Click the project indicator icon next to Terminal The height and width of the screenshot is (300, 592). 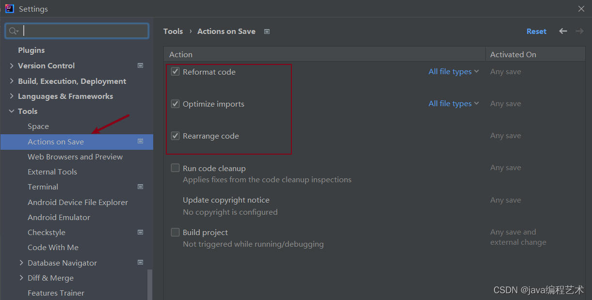pos(140,186)
